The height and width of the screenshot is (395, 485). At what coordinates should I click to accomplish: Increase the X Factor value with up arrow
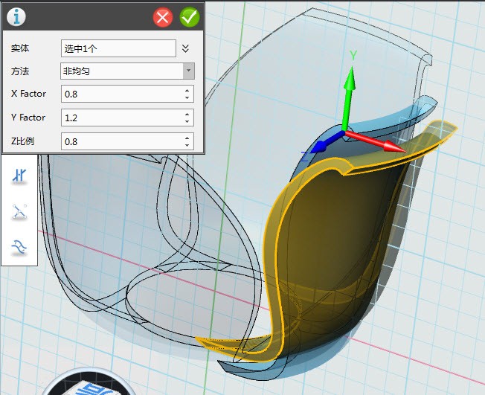(187, 90)
